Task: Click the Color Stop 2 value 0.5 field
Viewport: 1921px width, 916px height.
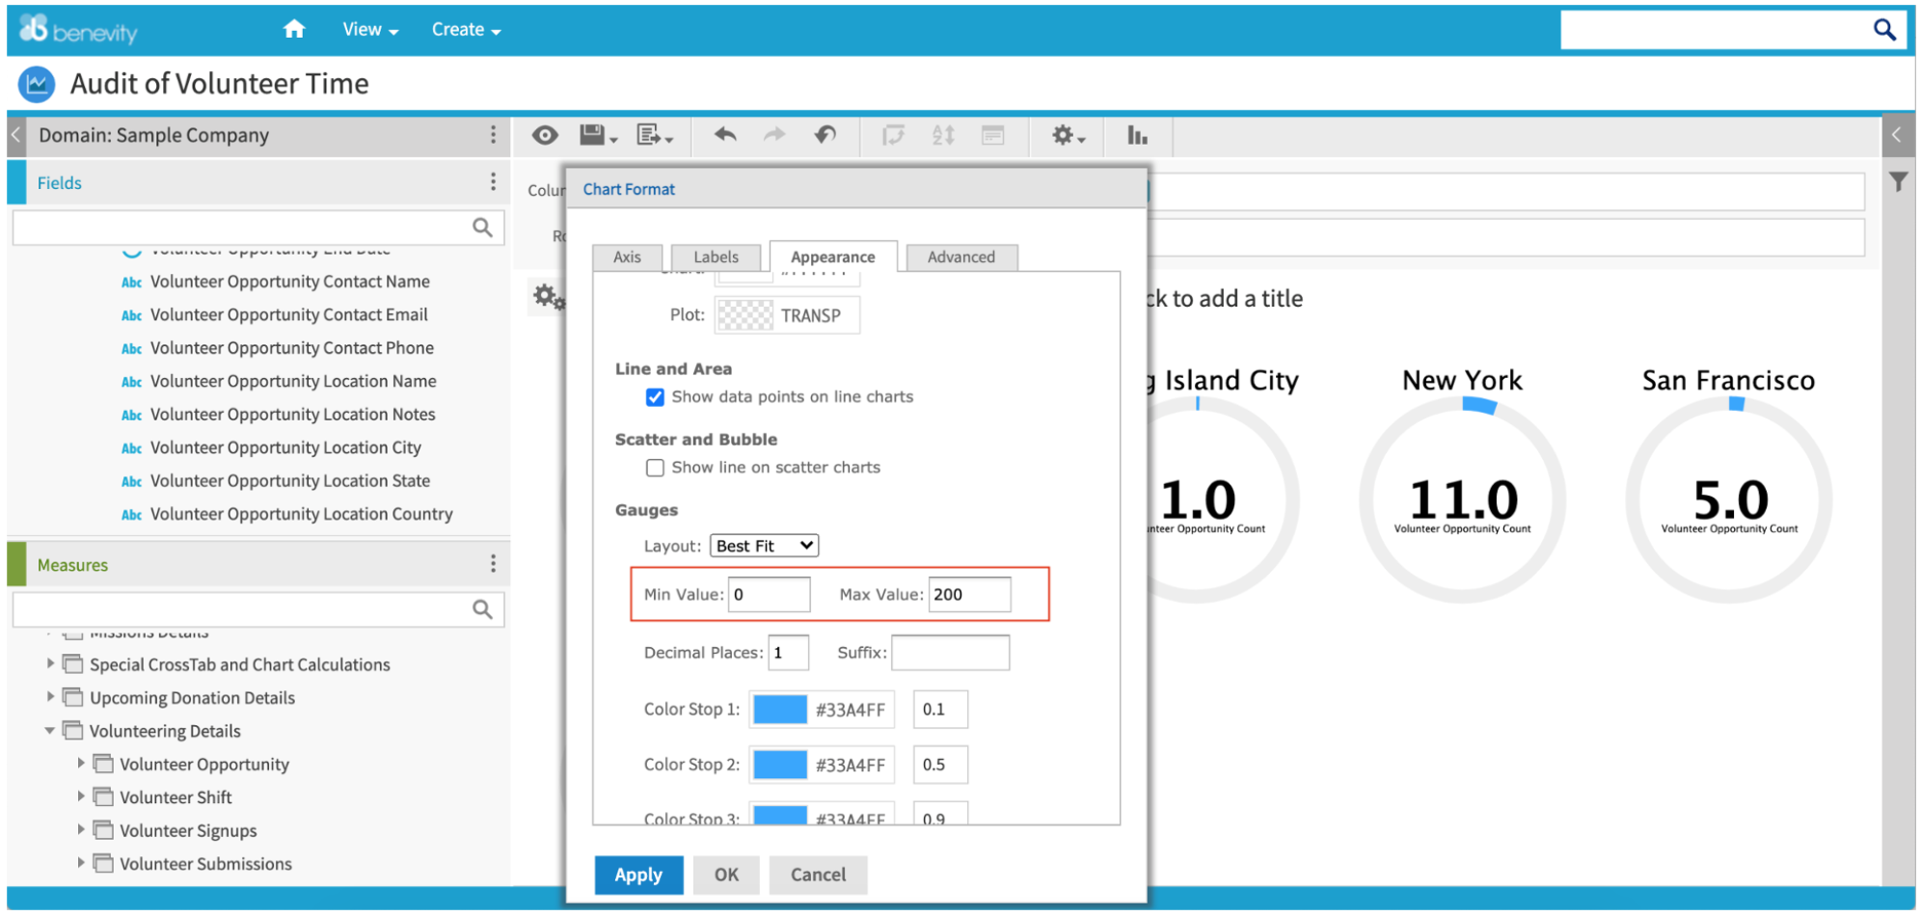Action: [x=940, y=765]
